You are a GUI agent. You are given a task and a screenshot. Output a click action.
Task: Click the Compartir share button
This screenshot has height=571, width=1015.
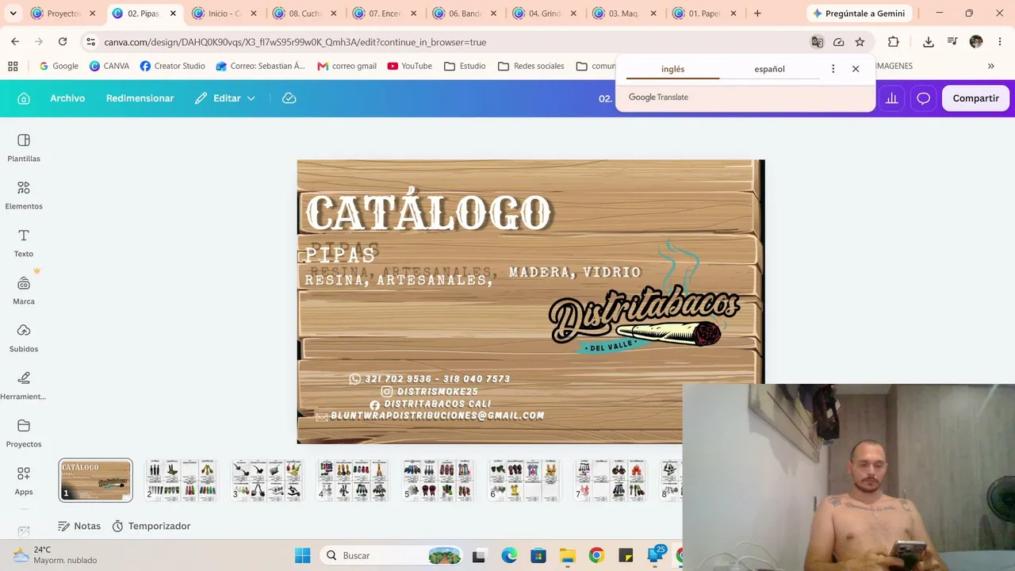pyautogui.click(x=975, y=98)
